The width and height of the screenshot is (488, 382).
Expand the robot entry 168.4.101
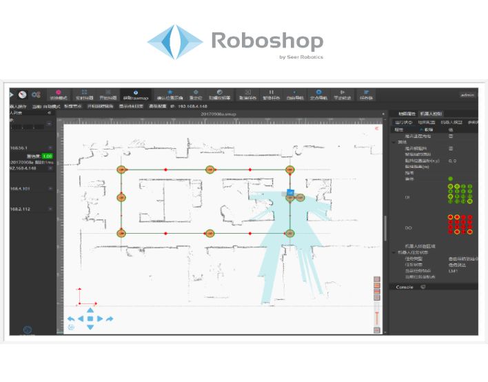point(50,188)
